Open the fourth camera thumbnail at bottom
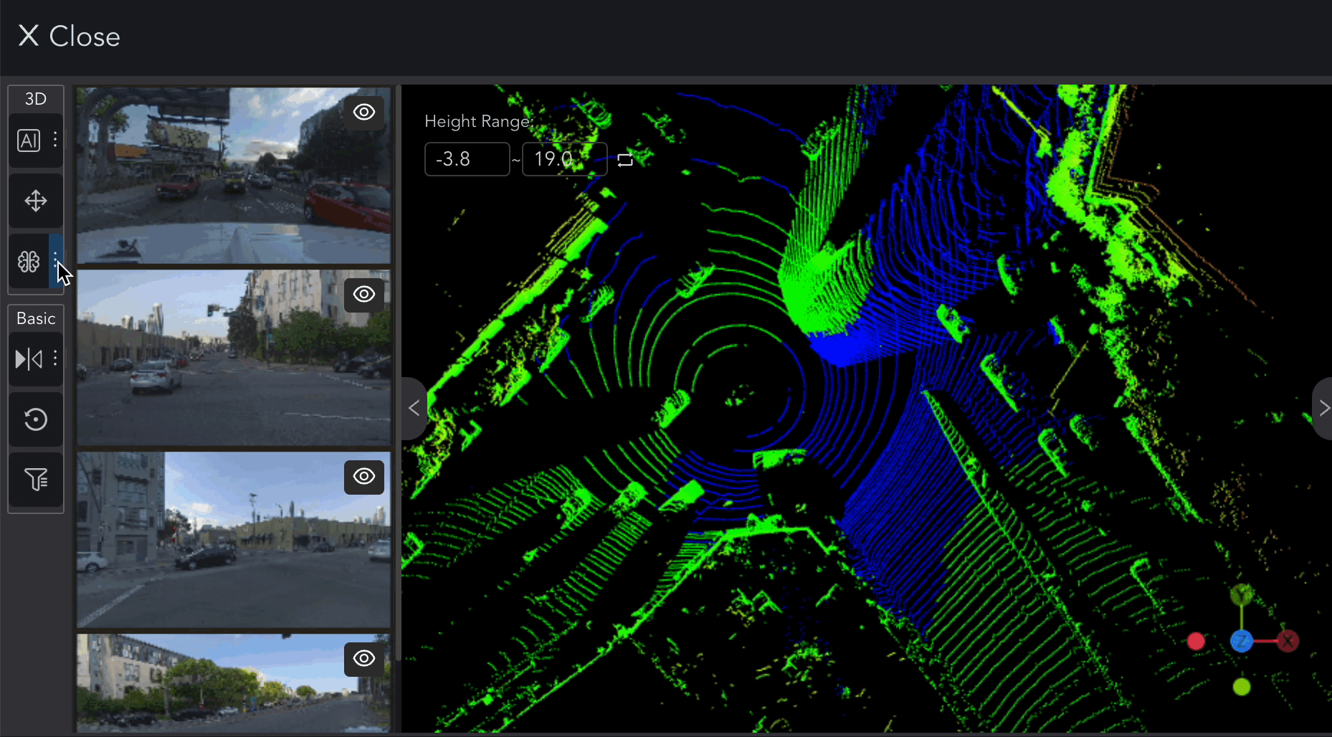 (234, 683)
